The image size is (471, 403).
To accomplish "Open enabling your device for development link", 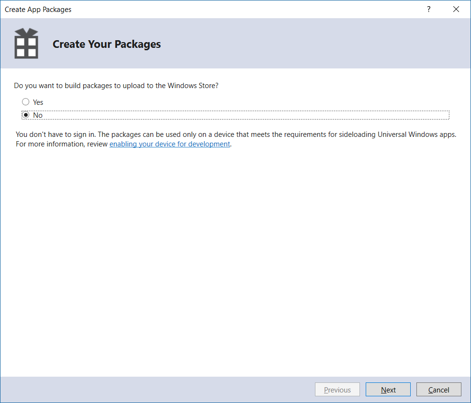I will click(169, 144).
